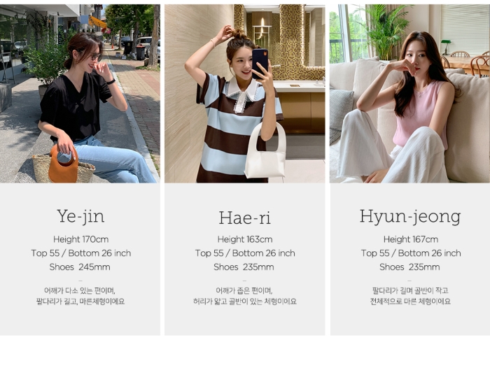The height and width of the screenshot is (375, 490).
Task: Open the third model's pink sleeveless top photo
Action: tap(409, 93)
